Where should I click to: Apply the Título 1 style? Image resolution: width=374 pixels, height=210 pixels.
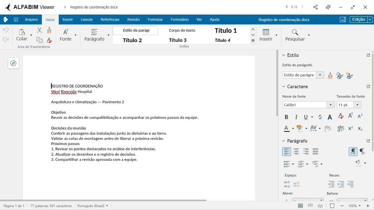click(225, 30)
